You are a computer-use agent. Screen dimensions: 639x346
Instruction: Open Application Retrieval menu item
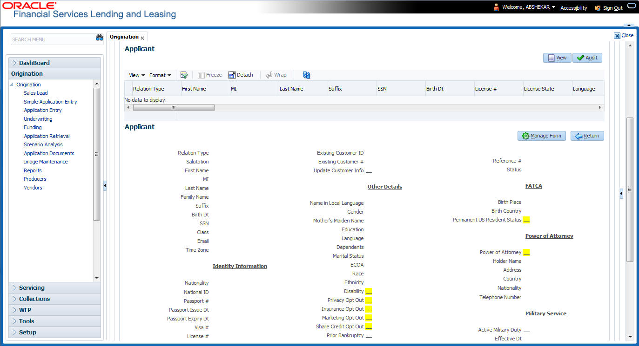pos(47,136)
